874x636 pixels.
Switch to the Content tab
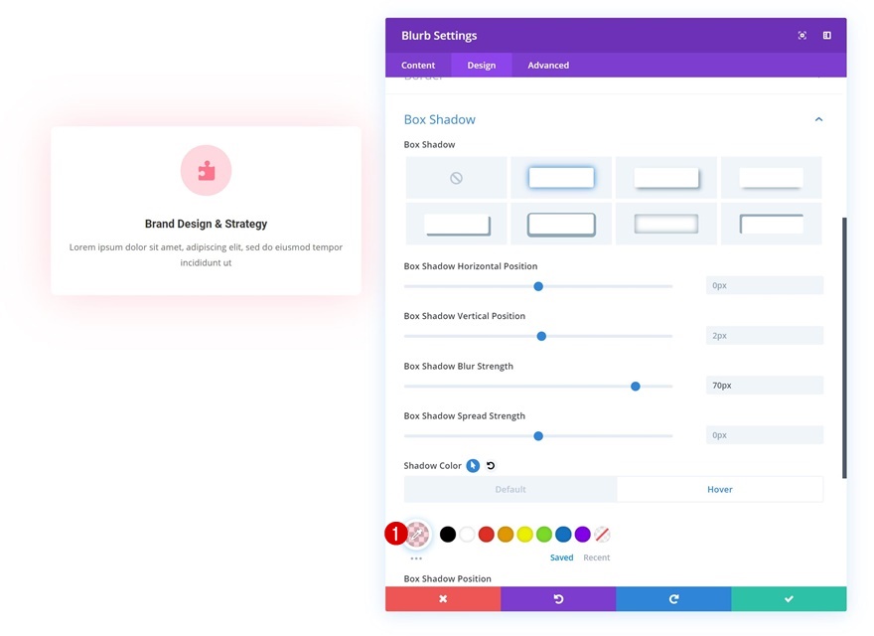coord(418,66)
